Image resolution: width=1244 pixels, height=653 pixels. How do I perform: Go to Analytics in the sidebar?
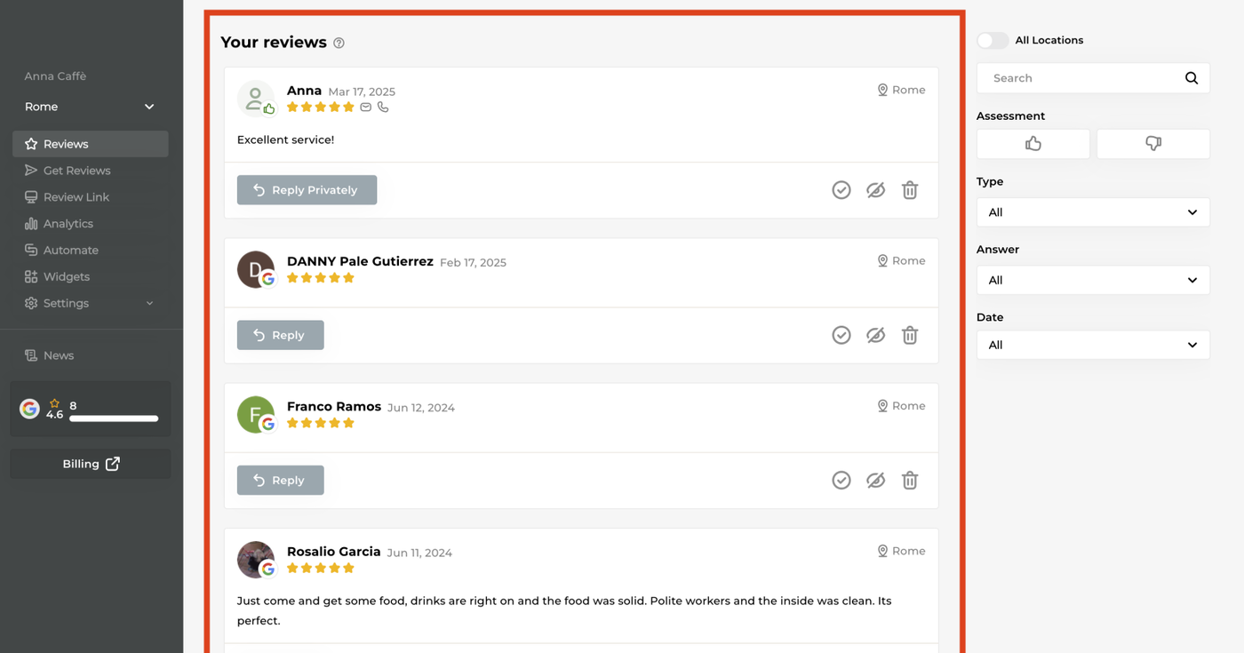pyautogui.click(x=68, y=224)
